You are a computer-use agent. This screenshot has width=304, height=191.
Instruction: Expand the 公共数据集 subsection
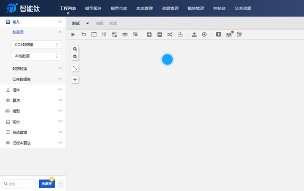60,79
